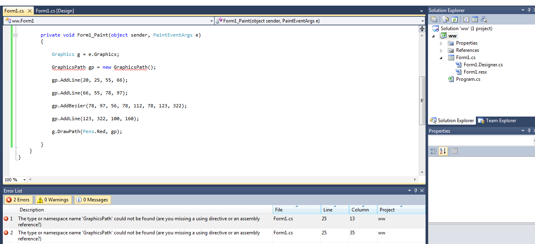The image size is (535, 244).
Task: Switch to the Team Explorer tab
Action: [x=497, y=121]
